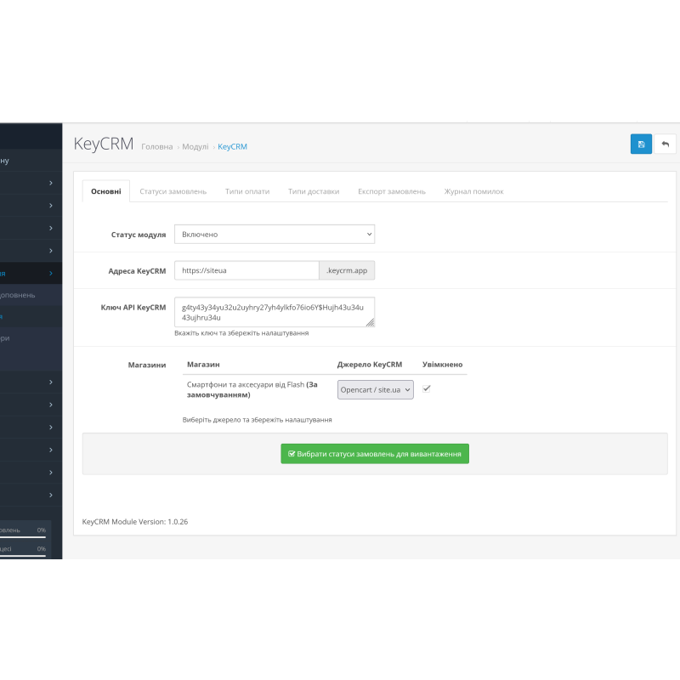
Task: Click the API key textarea resize handle
Action: (x=371, y=323)
